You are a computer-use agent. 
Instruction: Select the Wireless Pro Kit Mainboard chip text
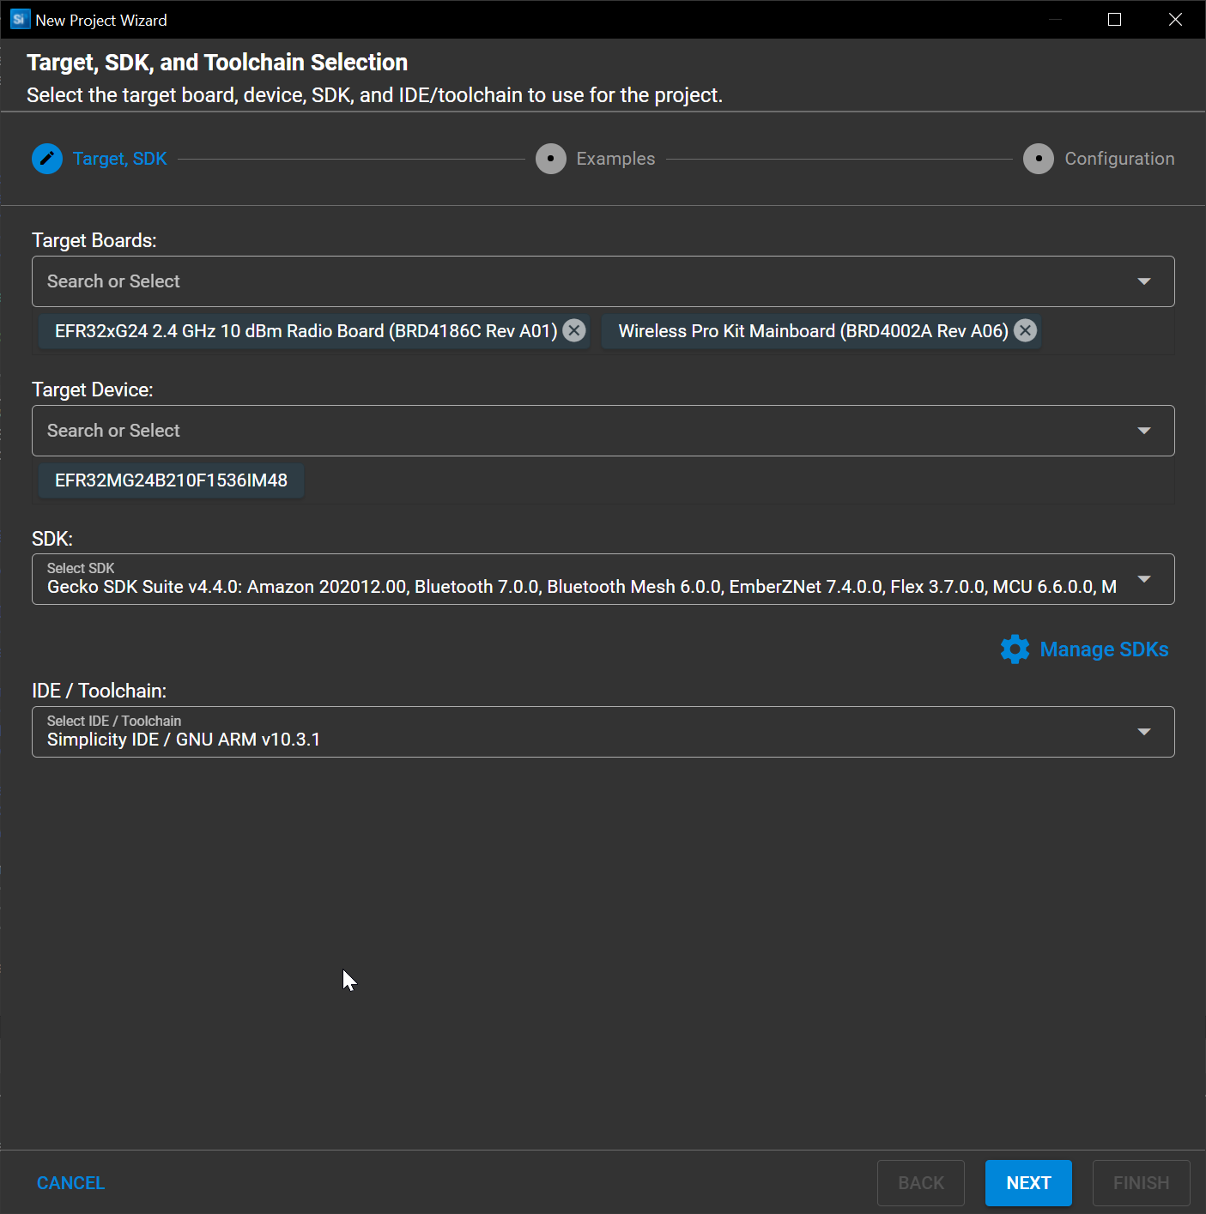813,331
